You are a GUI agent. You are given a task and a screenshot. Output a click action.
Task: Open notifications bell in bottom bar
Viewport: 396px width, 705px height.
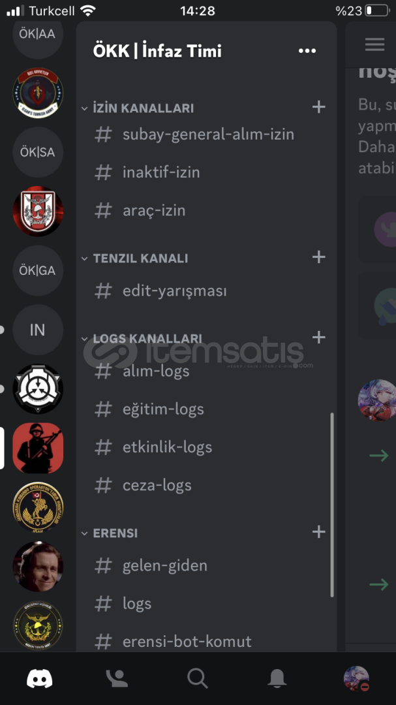pyautogui.click(x=277, y=678)
